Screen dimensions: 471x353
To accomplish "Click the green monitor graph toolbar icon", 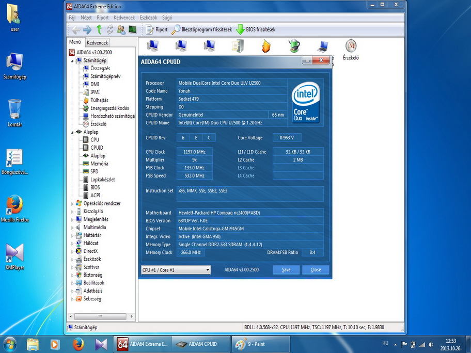I will point(132,29).
